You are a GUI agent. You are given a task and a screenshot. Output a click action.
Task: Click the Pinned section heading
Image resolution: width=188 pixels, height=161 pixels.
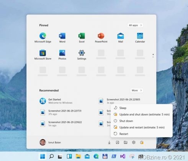tap(44, 25)
